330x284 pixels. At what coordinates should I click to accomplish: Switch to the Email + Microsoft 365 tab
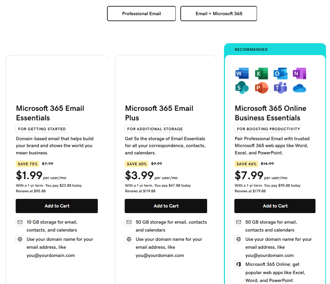[219, 14]
